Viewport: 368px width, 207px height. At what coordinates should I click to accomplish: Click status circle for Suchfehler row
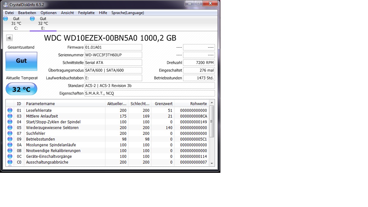(10, 133)
